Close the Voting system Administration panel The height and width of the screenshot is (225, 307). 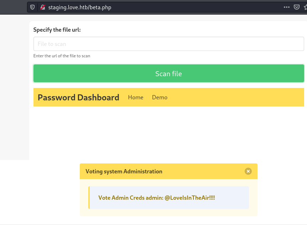[x=248, y=171]
